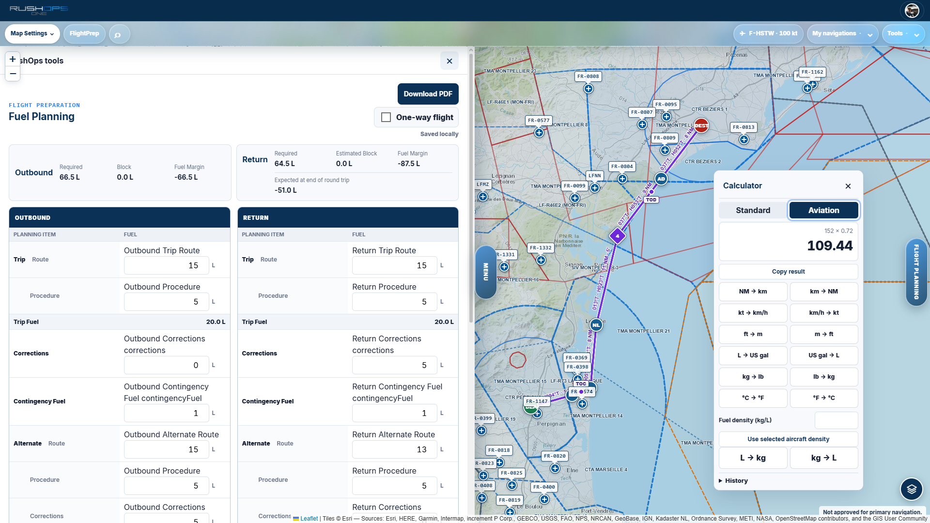
Task: Tick the One-way flight checkbox
Action: click(x=386, y=117)
